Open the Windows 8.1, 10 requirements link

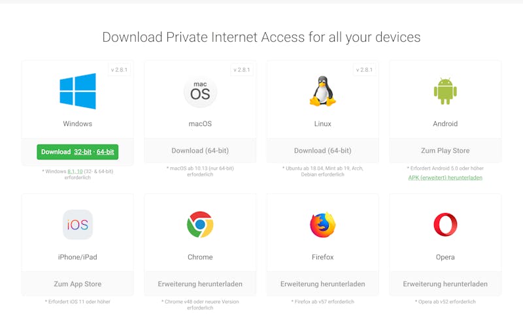coord(75,171)
